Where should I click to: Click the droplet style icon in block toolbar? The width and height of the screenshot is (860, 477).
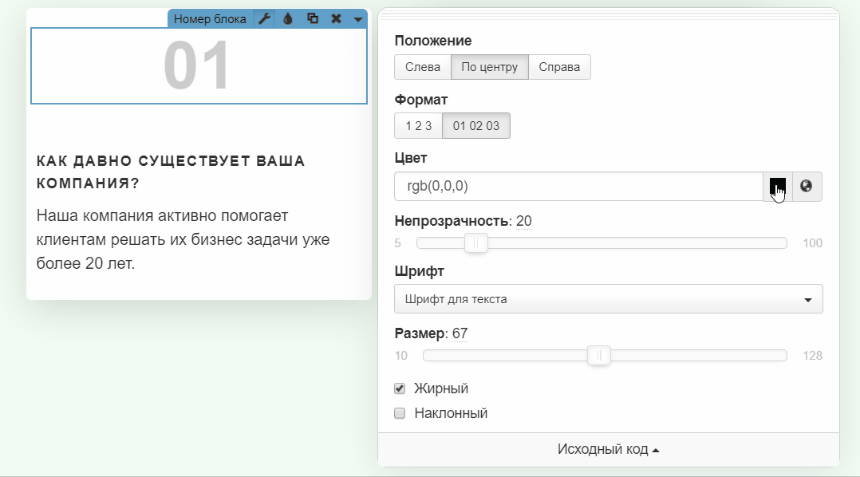point(288,19)
